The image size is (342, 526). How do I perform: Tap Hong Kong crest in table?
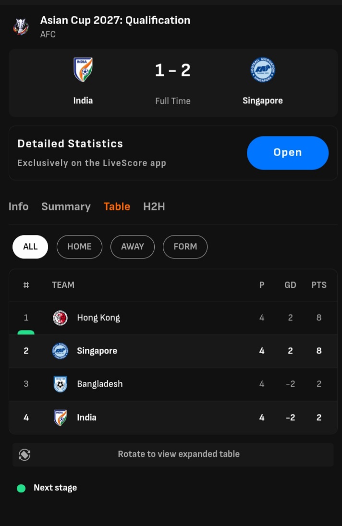coord(60,318)
